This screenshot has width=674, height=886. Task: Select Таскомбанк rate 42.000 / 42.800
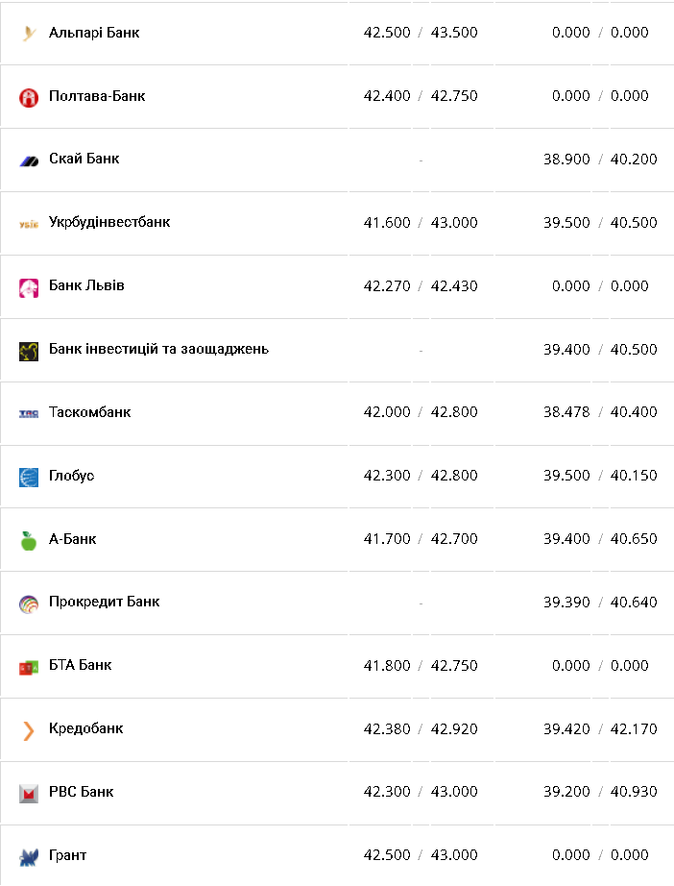[421, 412]
